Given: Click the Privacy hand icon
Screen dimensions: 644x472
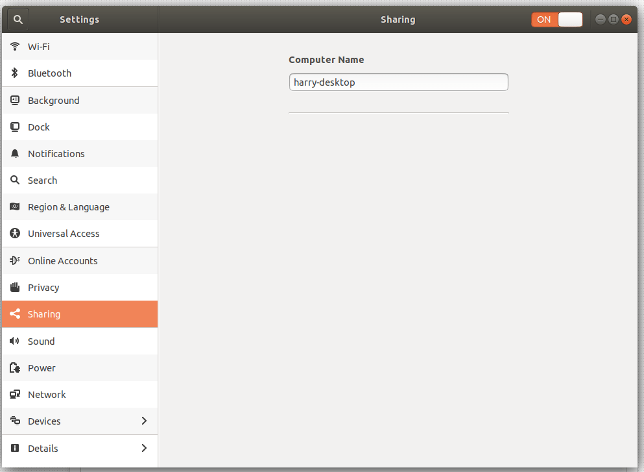Looking at the screenshot, I should click(x=15, y=288).
